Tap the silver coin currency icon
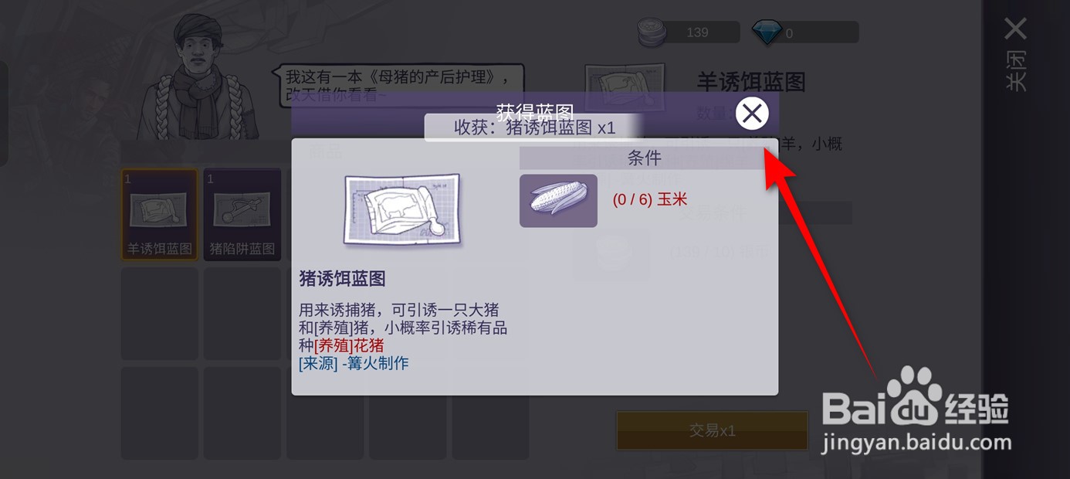 655,32
